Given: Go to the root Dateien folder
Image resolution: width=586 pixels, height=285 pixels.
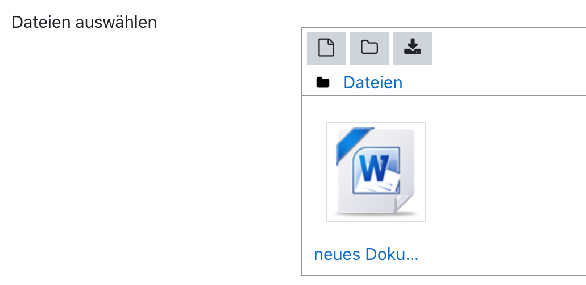Looking at the screenshot, I should point(373,82).
